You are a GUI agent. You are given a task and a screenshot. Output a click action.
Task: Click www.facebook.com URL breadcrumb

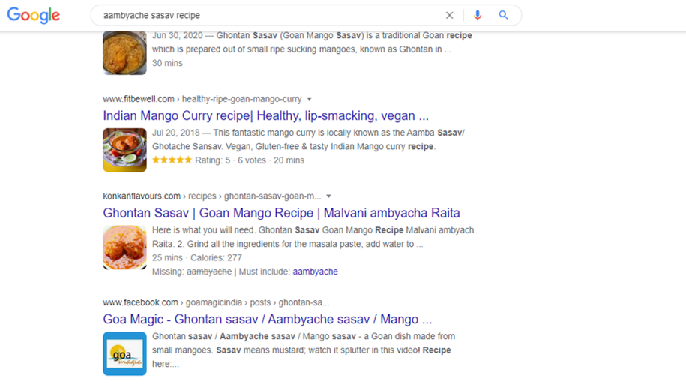pos(216,302)
